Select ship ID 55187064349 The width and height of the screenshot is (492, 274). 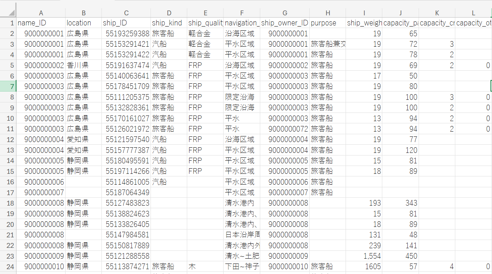tap(126, 193)
